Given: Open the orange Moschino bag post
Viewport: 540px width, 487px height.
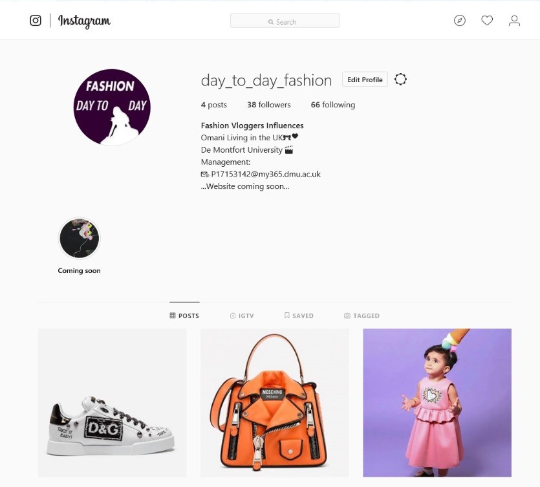Looking at the screenshot, I should (x=275, y=403).
